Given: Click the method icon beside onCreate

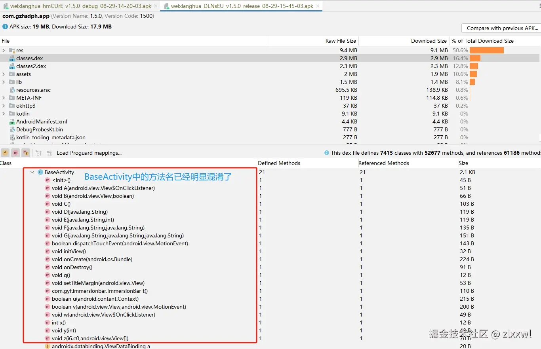Looking at the screenshot, I should tap(48, 259).
